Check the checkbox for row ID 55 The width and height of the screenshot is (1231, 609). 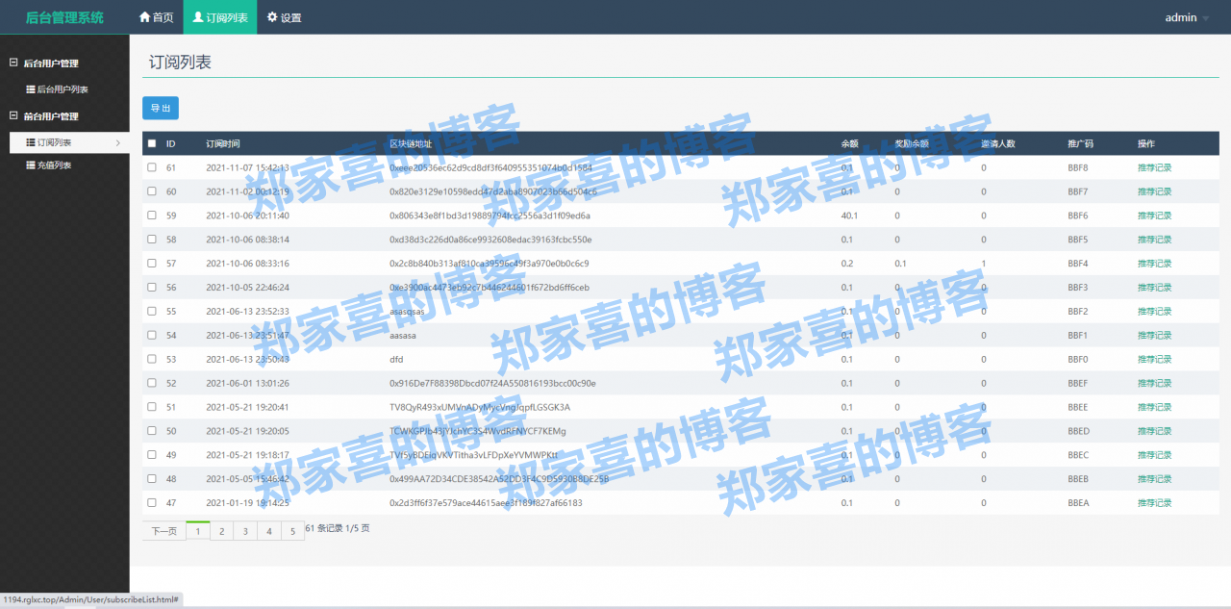152,311
